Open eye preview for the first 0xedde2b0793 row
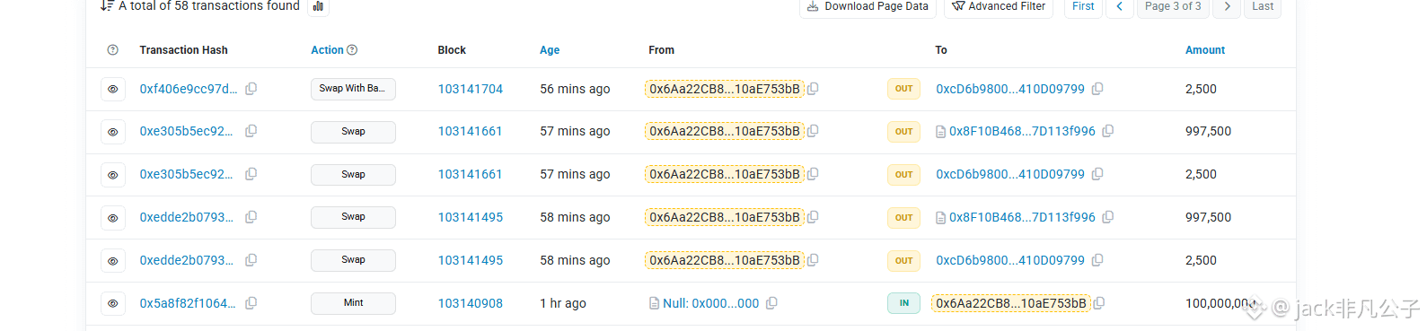The height and width of the screenshot is (331, 1427). click(x=112, y=217)
